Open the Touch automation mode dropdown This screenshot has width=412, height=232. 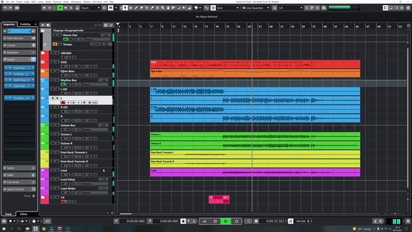pos(91,8)
